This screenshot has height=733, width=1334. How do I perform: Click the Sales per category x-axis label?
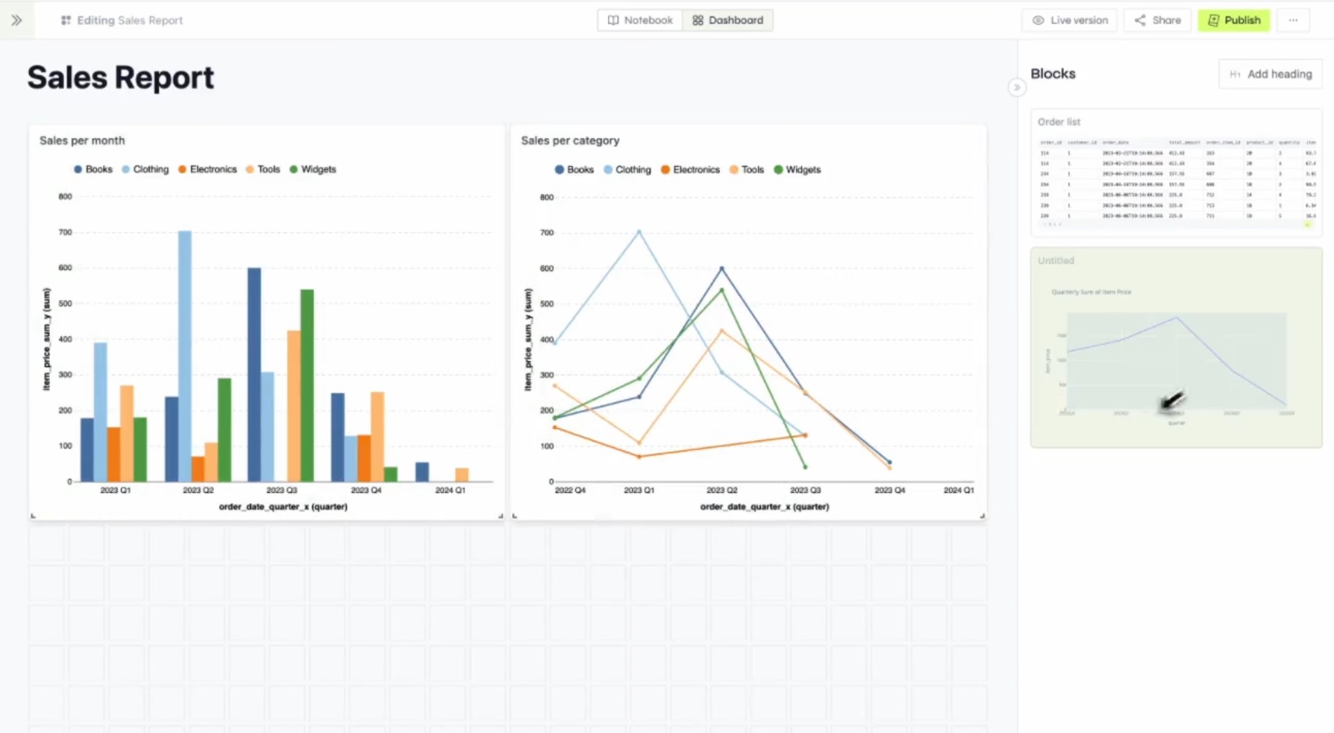(765, 507)
